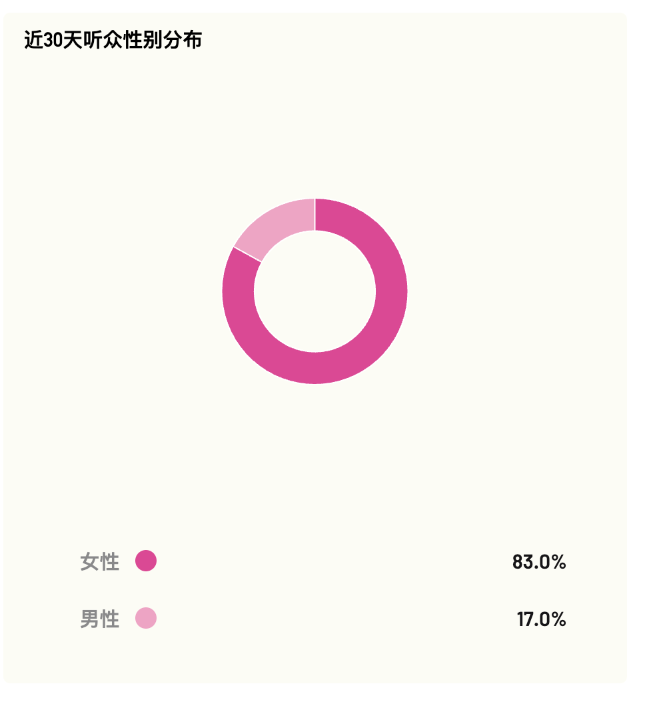Click the dark pink 女性 legend dot

coord(146,561)
